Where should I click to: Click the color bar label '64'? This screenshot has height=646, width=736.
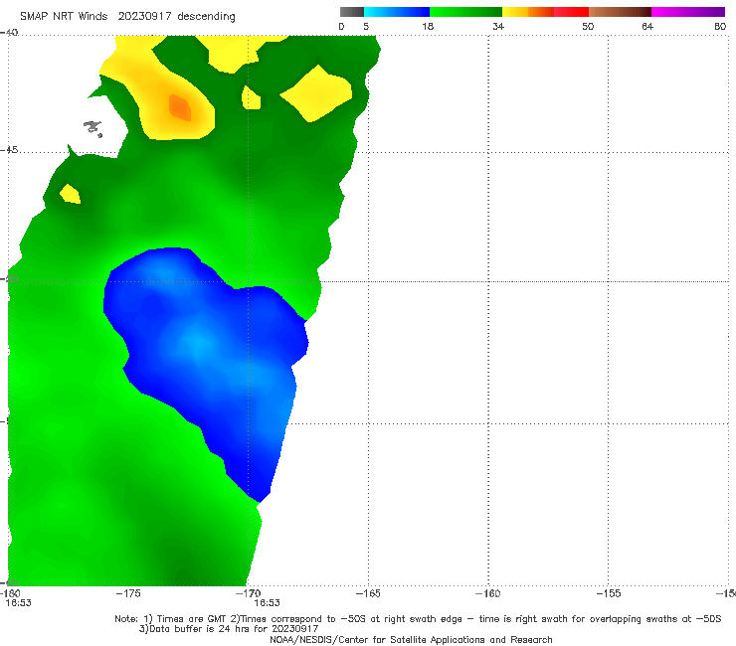647,26
